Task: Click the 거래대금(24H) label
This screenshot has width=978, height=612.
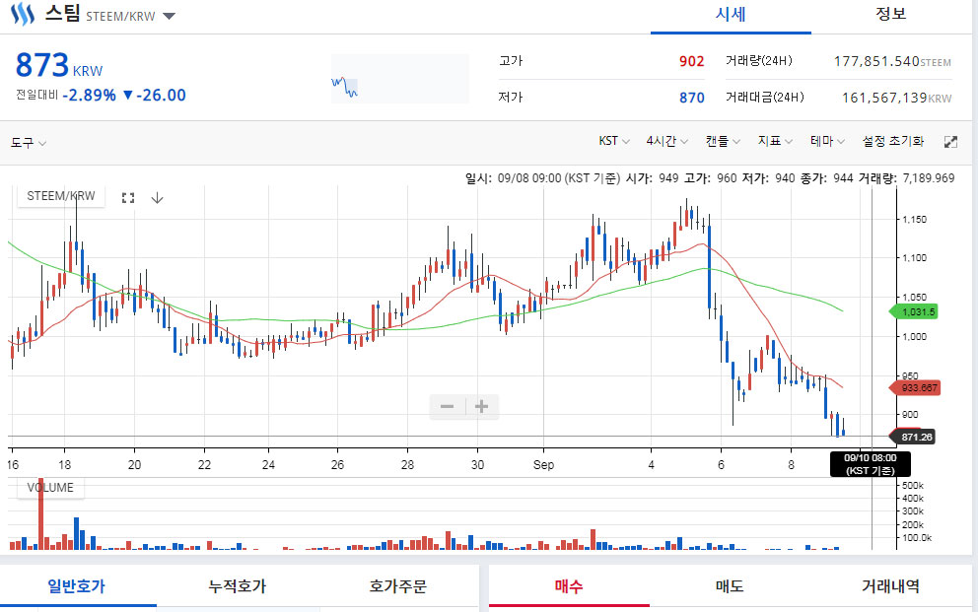Action: click(x=765, y=97)
